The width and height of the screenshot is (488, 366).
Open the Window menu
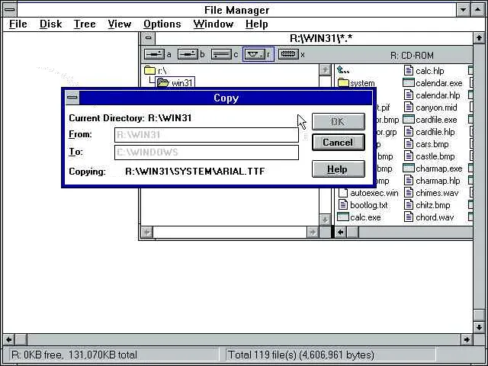[213, 24]
